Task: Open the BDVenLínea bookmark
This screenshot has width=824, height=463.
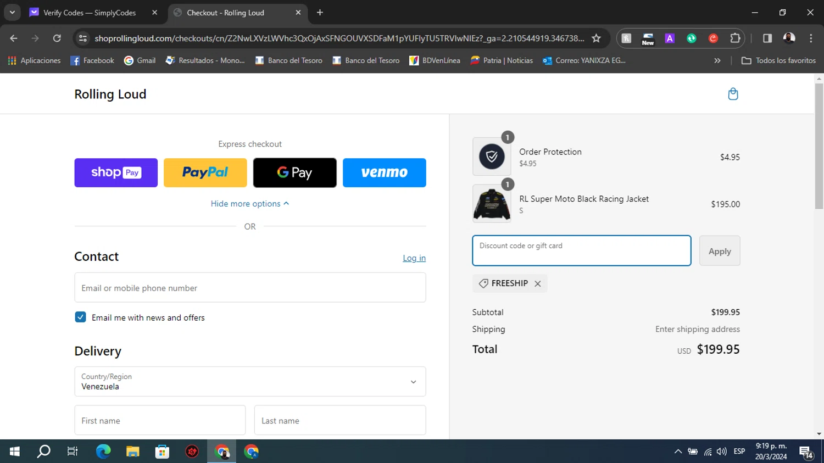Action: (435, 60)
